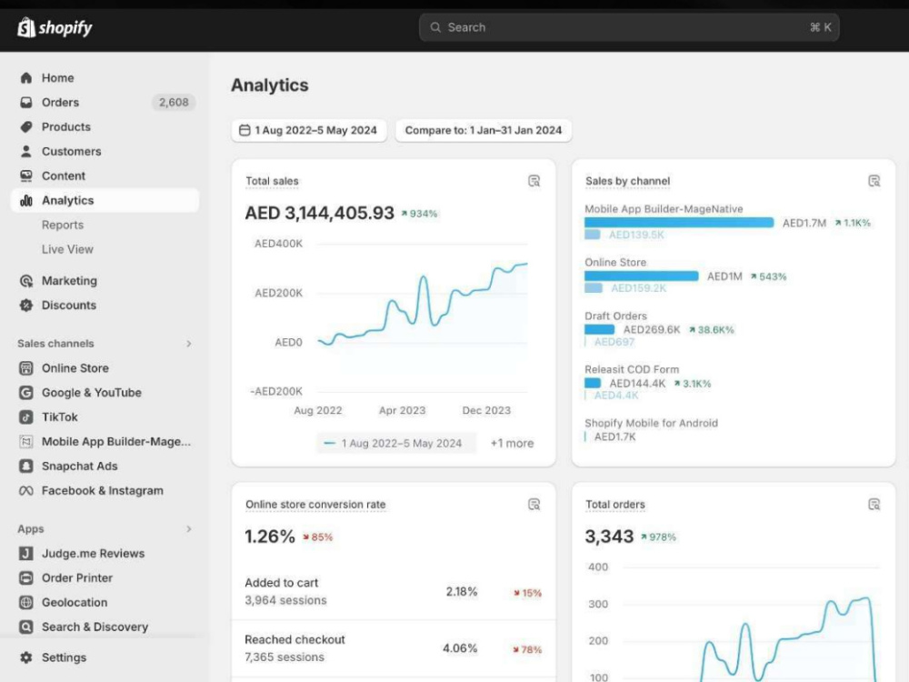Click the AED 3,144,405.93 total value
Screen dimensions: 909x682
pyautogui.click(x=319, y=213)
